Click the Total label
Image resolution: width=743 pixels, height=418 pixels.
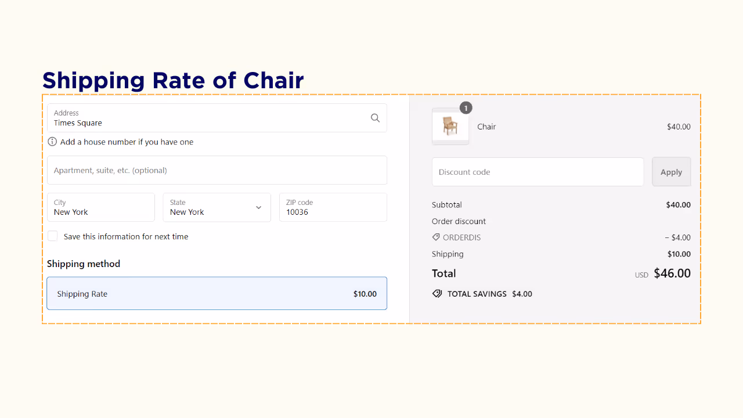[x=444, y=273]
